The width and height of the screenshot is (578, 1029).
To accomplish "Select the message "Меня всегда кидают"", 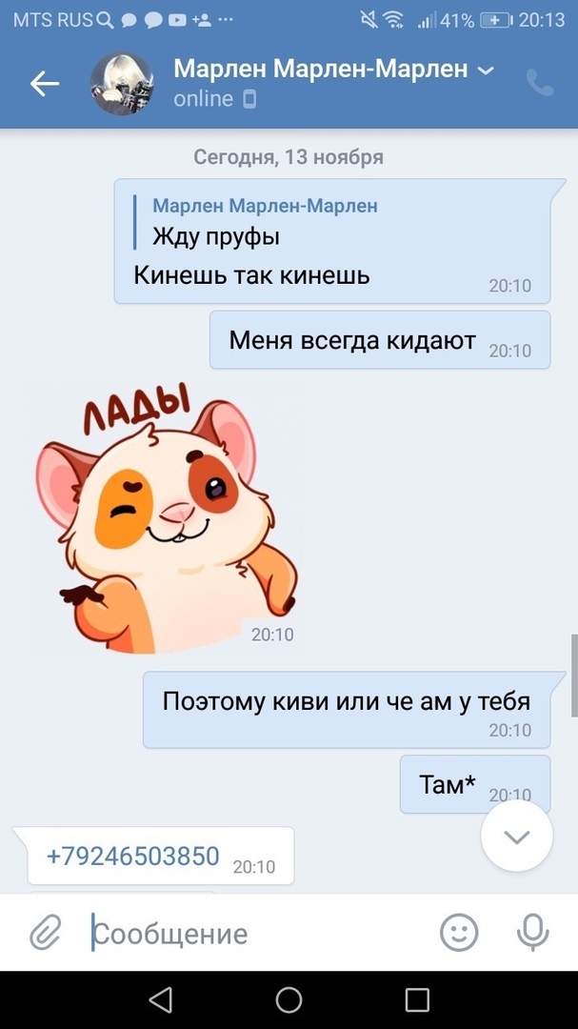I will 379,340.
